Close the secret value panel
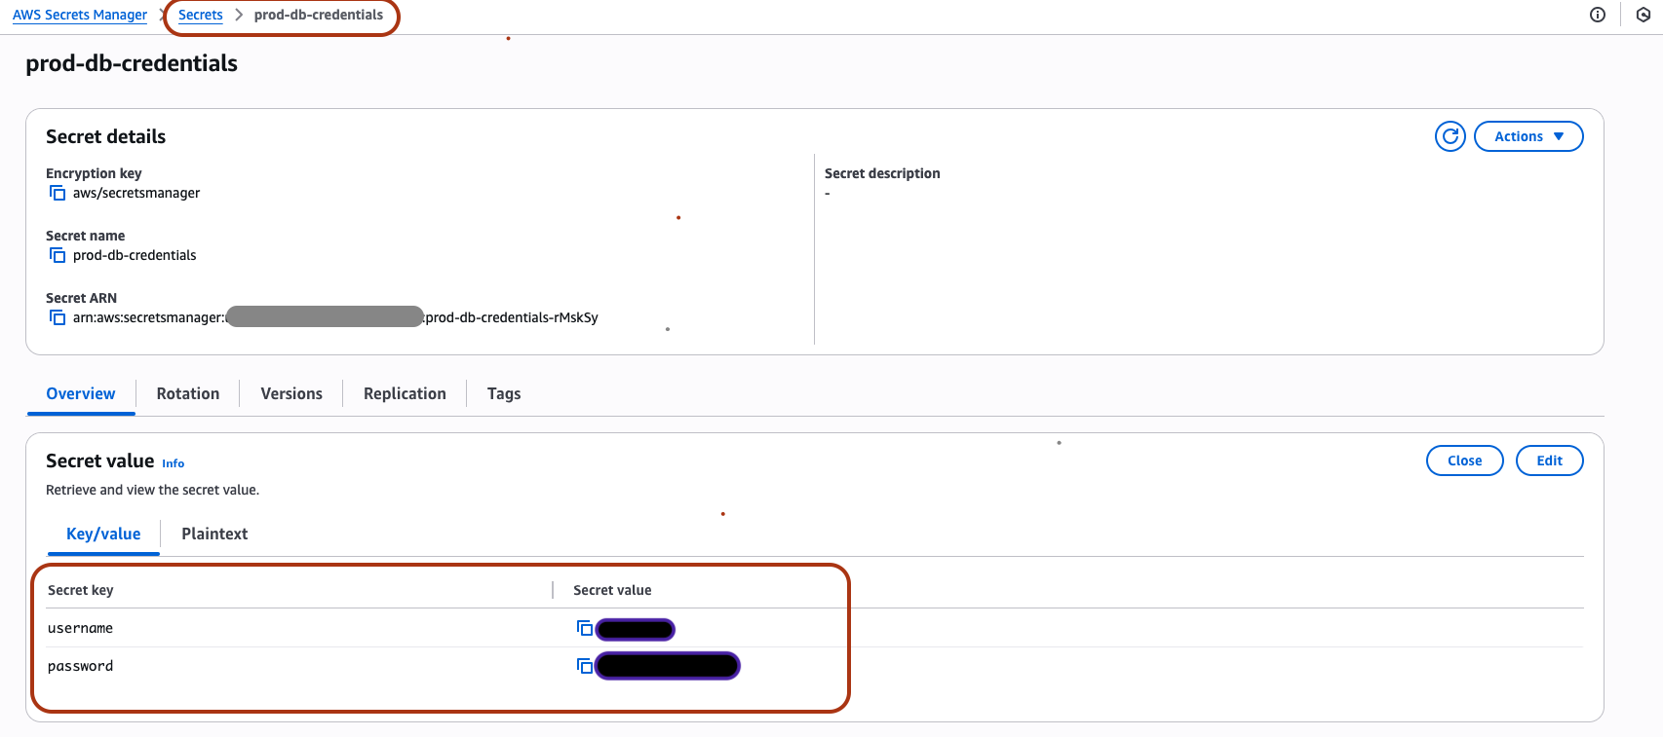Image resolution: width=1663 pixels, height=737 pixels. coord(1465,461)
